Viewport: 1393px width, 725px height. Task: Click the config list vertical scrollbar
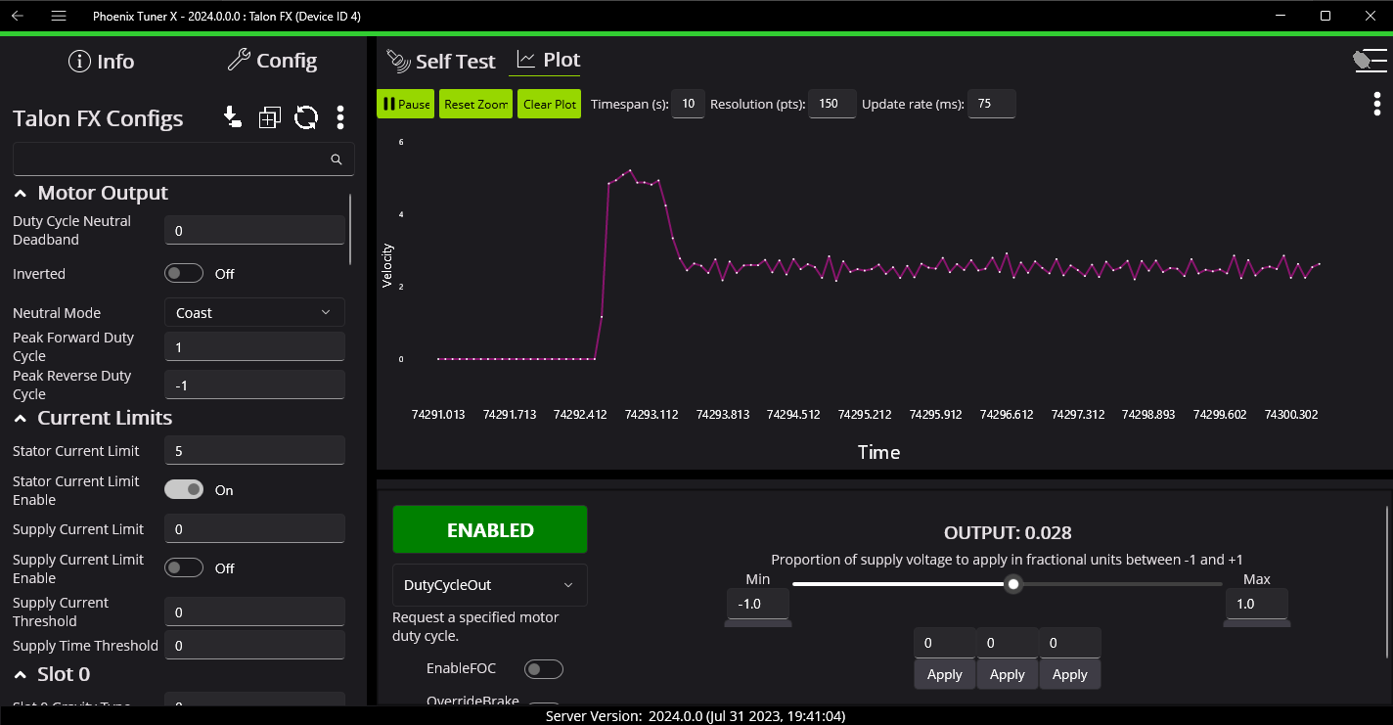[x=349, y=230]
